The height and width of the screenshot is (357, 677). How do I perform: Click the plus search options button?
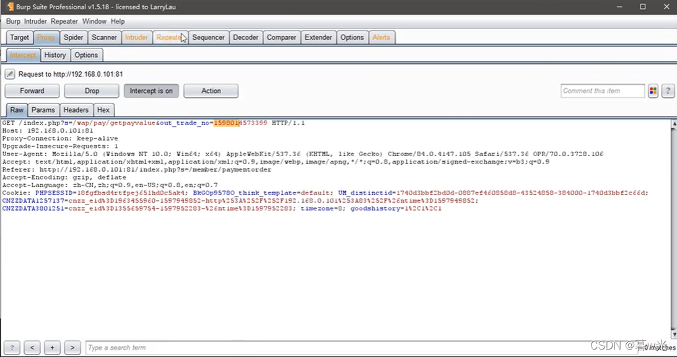coord(52,348)
